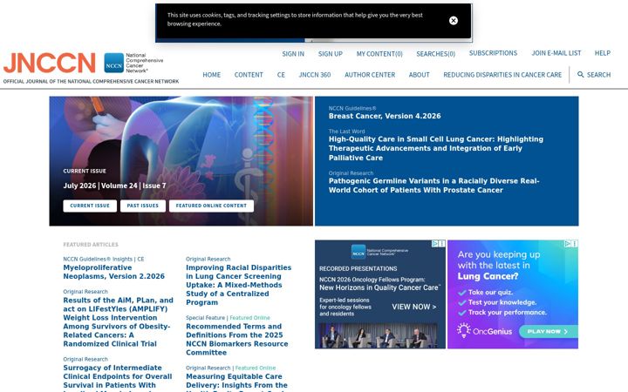Open Recommended Terms and Definitions article
The image size is (628, 392).
coord(236,339)
